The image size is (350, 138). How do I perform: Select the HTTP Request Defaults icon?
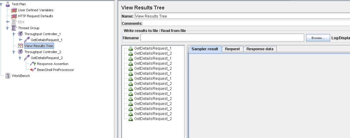[x=14, y=16]
